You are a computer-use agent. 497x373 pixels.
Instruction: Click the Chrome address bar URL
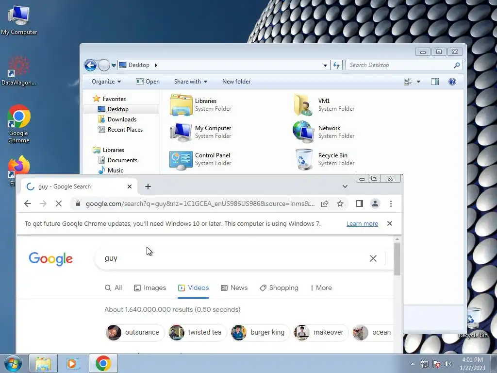tap(200, 203)
